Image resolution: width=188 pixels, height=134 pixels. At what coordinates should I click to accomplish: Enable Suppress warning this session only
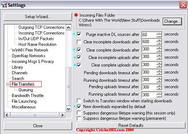[x=79, y=113]
